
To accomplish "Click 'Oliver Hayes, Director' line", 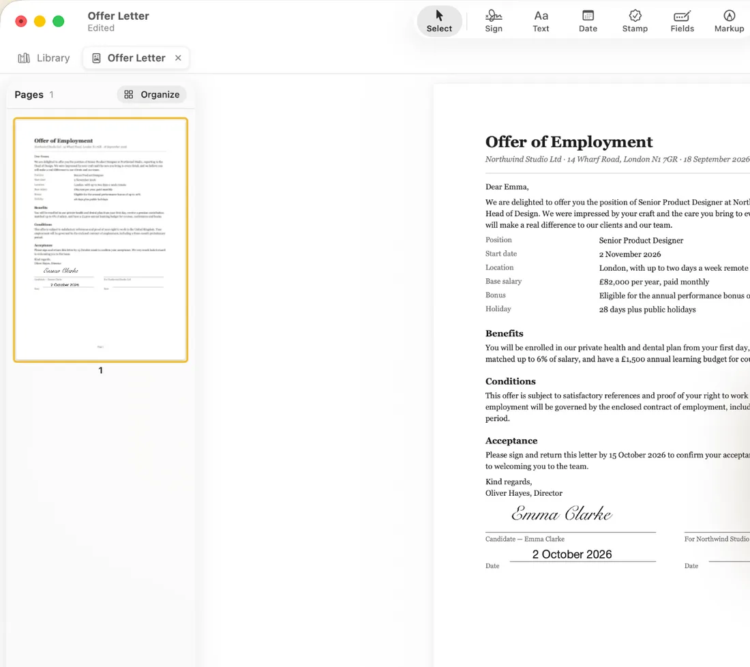I will tap(524, 493).
